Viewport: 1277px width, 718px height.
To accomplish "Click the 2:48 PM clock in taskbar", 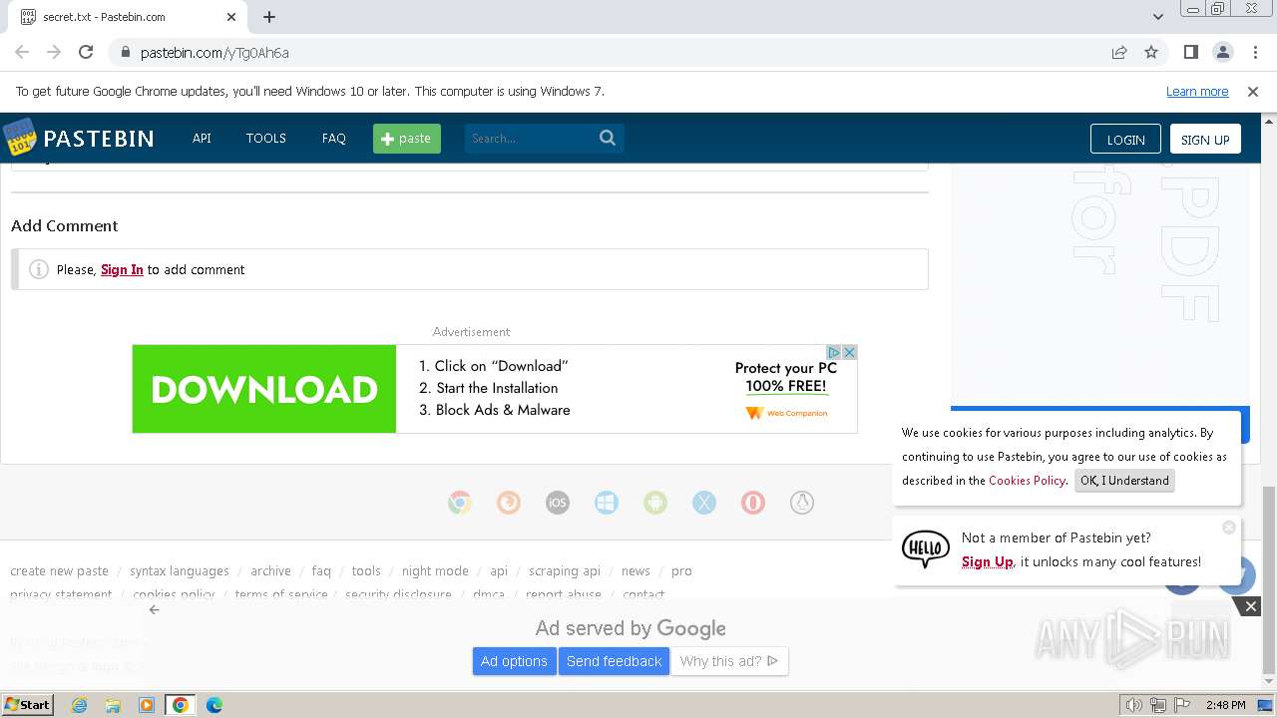I will click(1225, 705).
